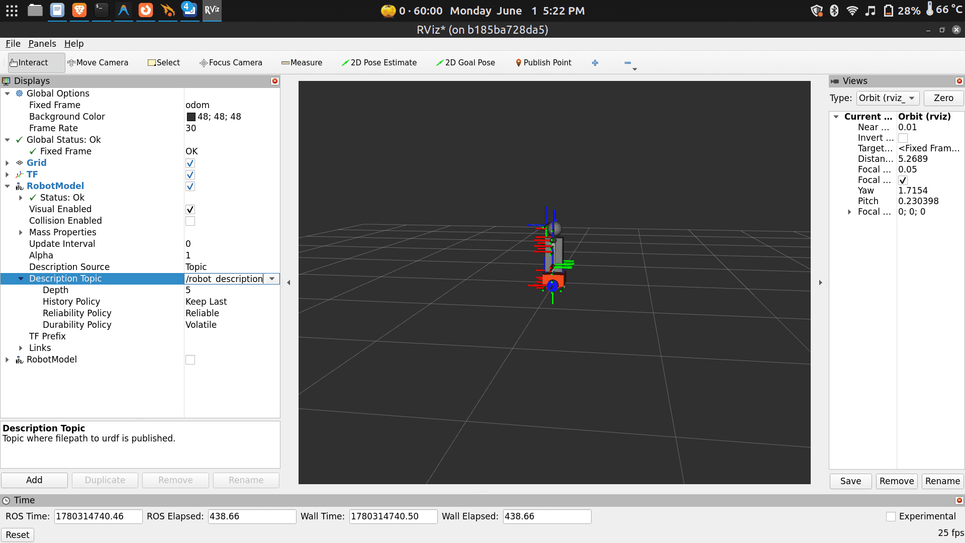Collapse Global Status: Ok tree
This screenshot has height=543, width=965.
(8, 140)
